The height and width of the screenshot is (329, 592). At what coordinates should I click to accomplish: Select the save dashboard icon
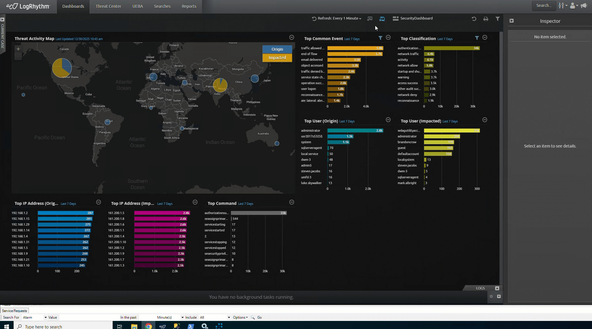(x=382, y=18)
